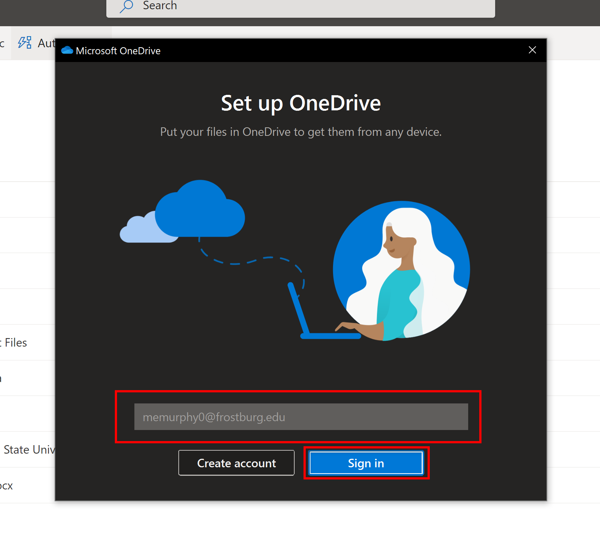Select "Set up OneDrive" heading text
Image resolution: width=600 pixels, height=540 pixels.
click(301, 103)
